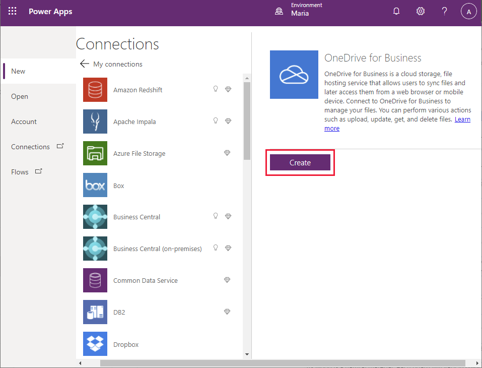The height and width of the screenshot is (368, 482).
Task: Open the app launcher waffle menu
Action: click(x=12, y=11)
